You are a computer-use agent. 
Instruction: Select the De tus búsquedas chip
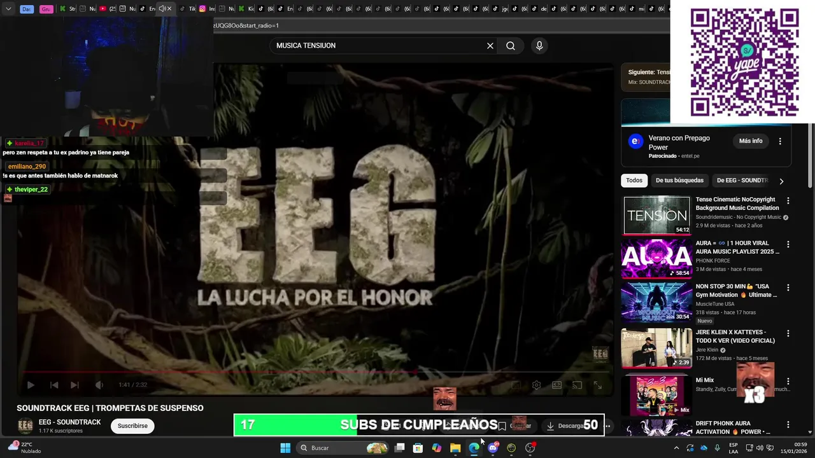(x=679, y=181)
